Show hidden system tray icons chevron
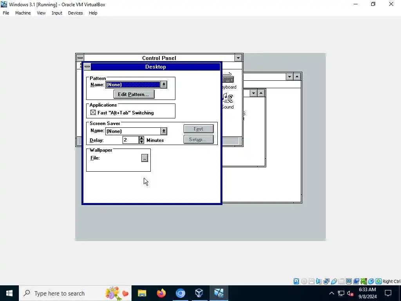The image size is (401, 301). [331, 293]
